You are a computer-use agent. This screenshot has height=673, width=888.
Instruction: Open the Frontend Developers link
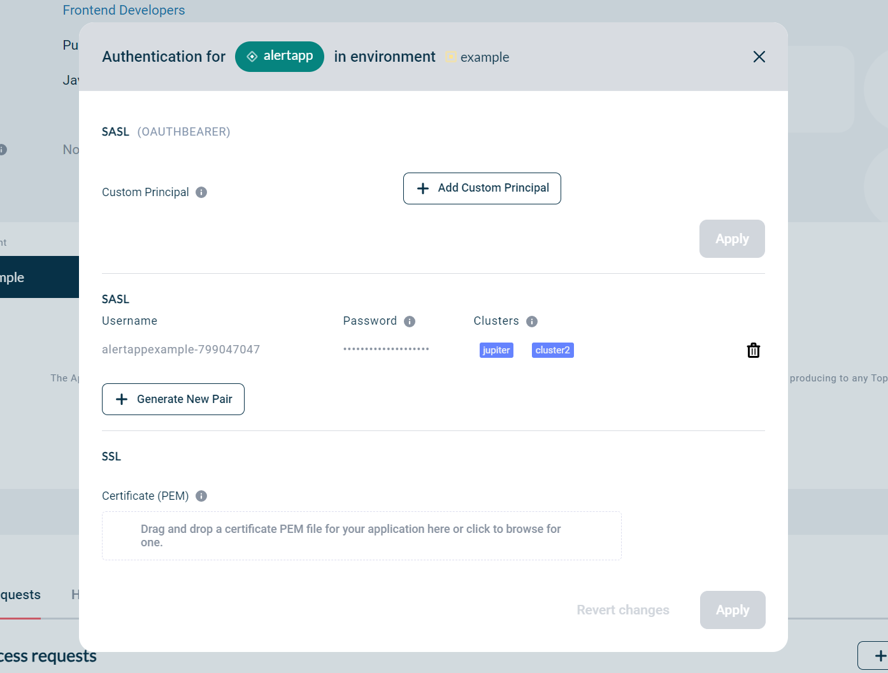coord(124,10)
